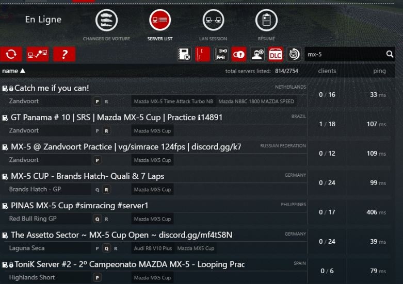403x284 pixels.
Task: Toggle the password-protected servers filter icon
Action: (239, 54)
